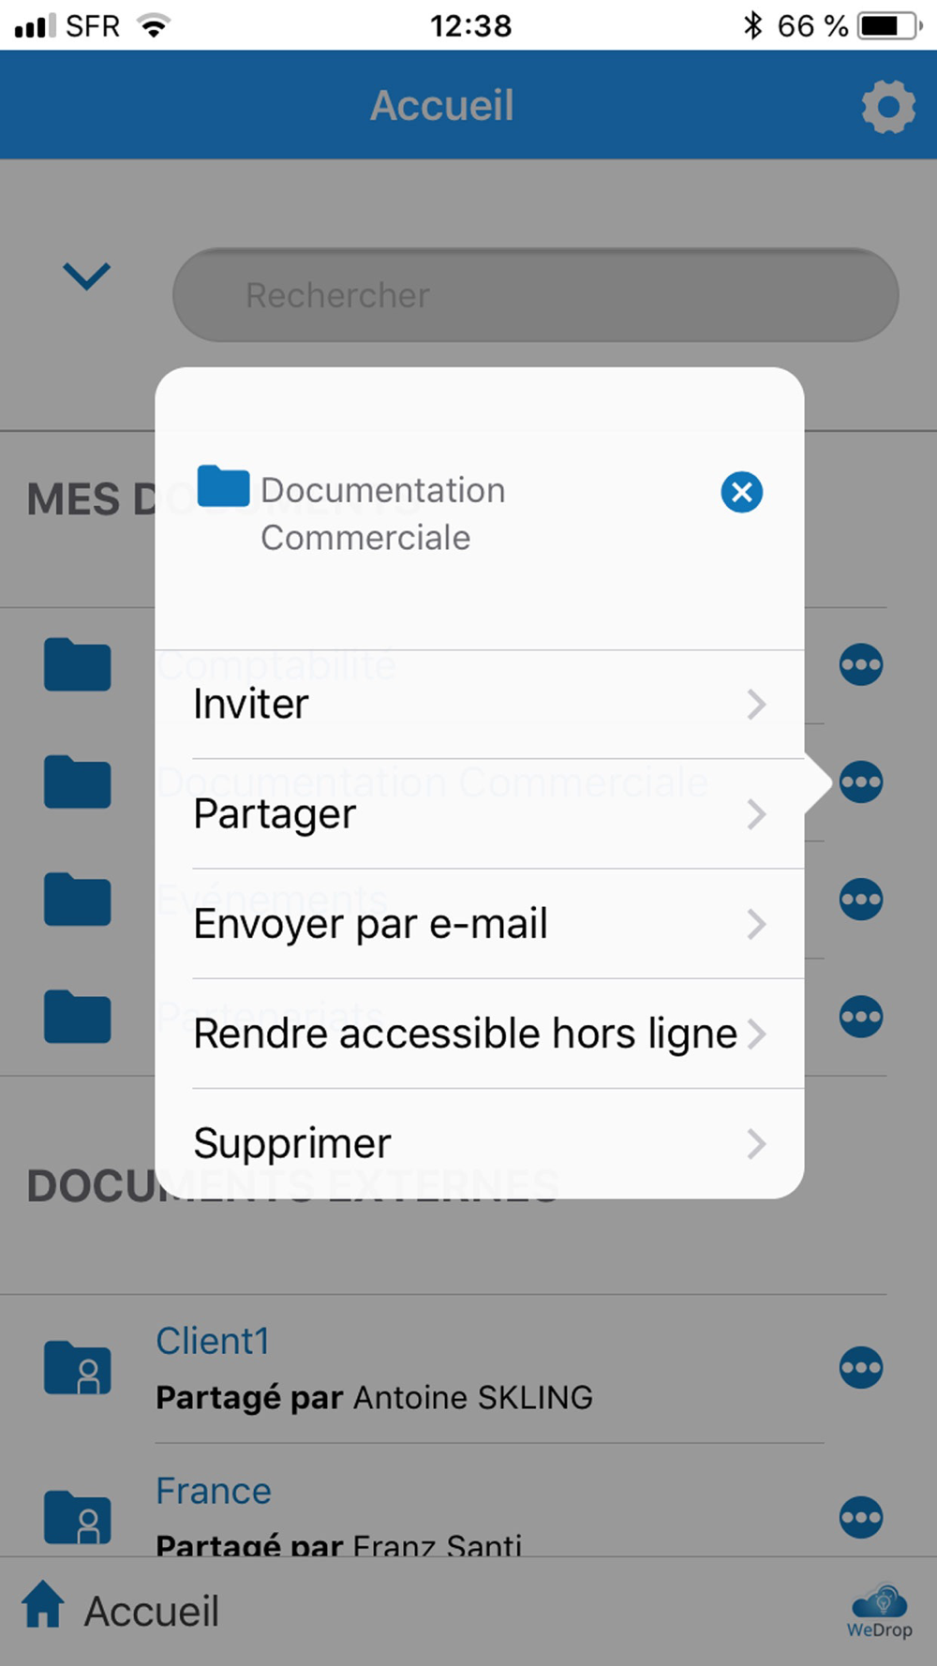Choose Supprimer to delete folder
This screenshot has height=1666, width=937.
[x=479, y=1143]
